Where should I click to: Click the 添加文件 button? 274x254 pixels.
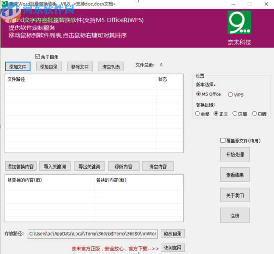pos(18,66)
